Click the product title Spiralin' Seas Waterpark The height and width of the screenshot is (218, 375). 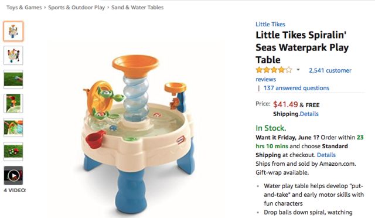tap(302, 47)
